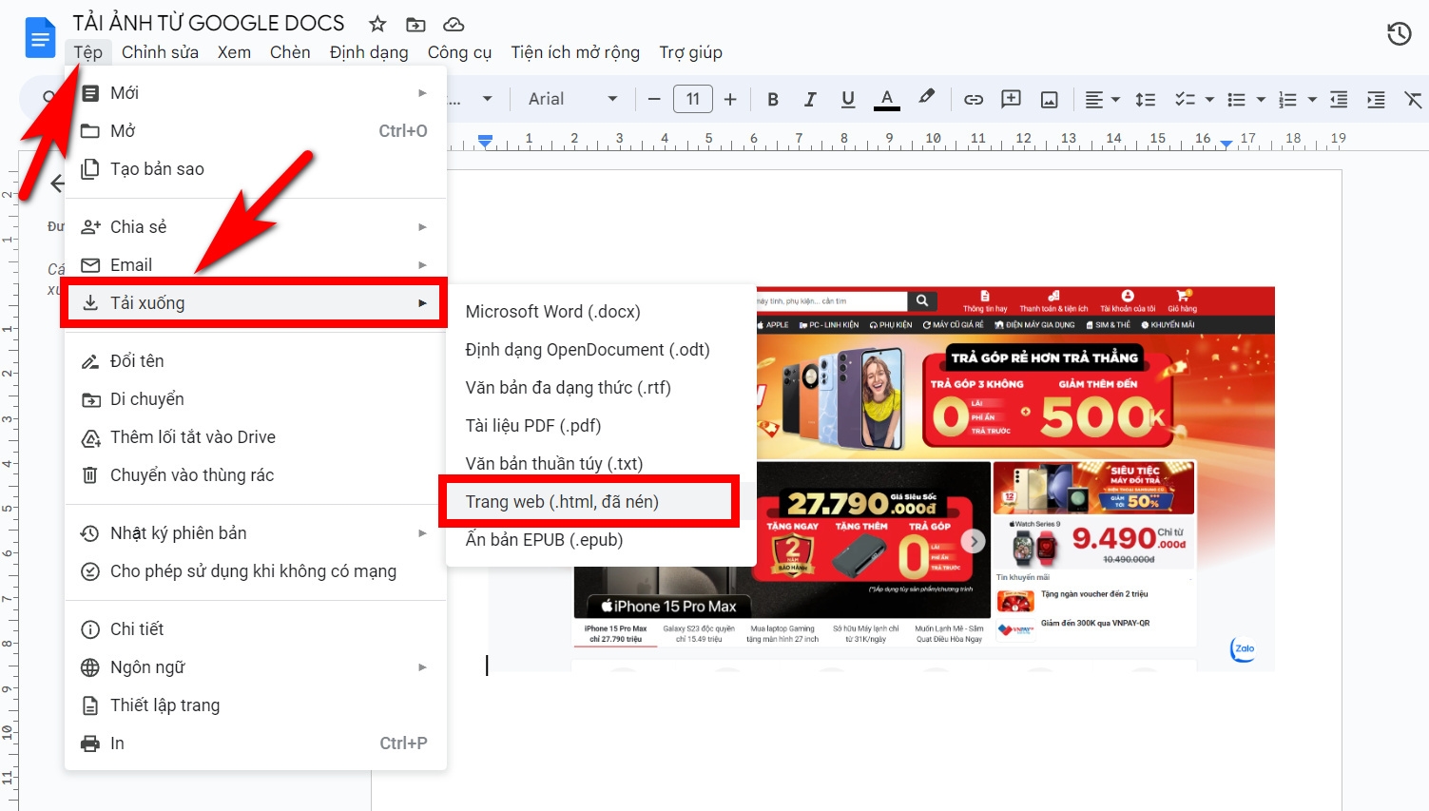Image resolution: width=1429 pixels, height=811 pixels.
Task: Apply italic formatting
Action: click(x=809, y=98)
